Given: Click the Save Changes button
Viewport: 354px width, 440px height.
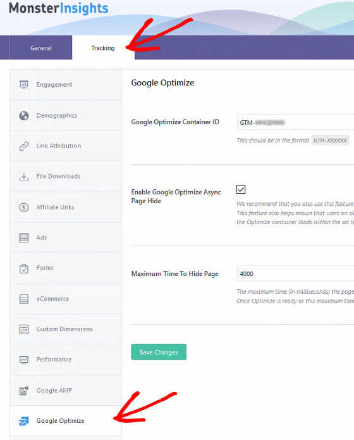Looking at the screenshot, I should pos(159,352).
